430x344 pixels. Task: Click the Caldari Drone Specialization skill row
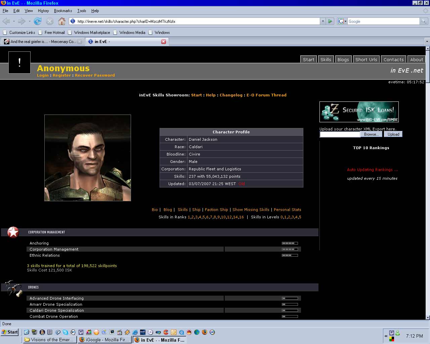pos(164,310)
